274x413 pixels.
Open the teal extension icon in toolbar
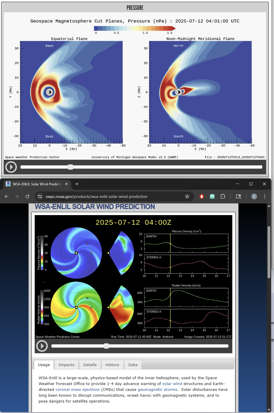212,196
